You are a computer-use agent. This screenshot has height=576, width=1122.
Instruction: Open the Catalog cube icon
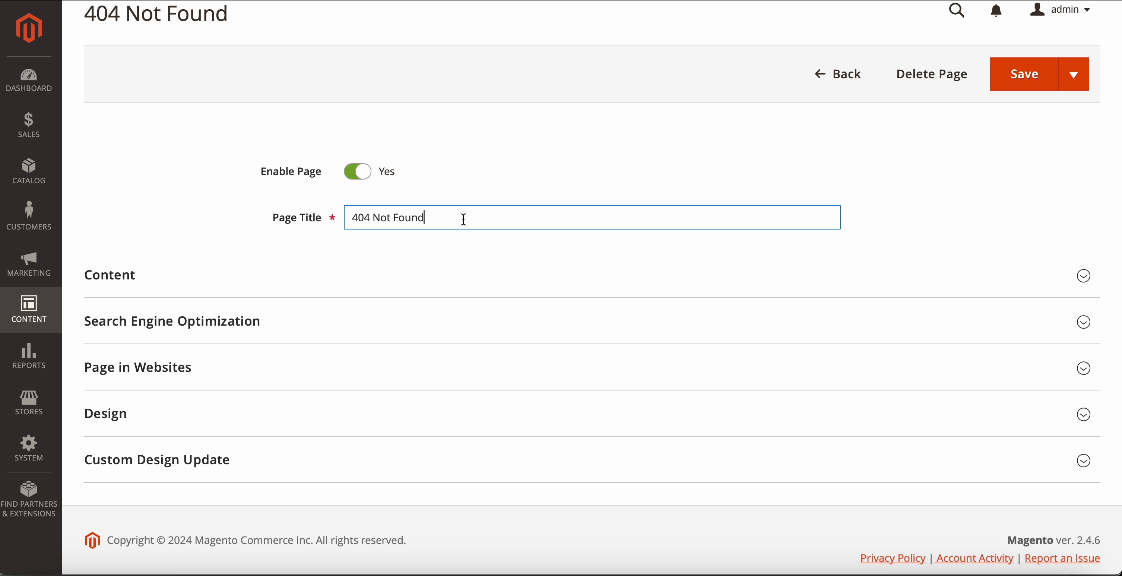click(x=29, y=171)
